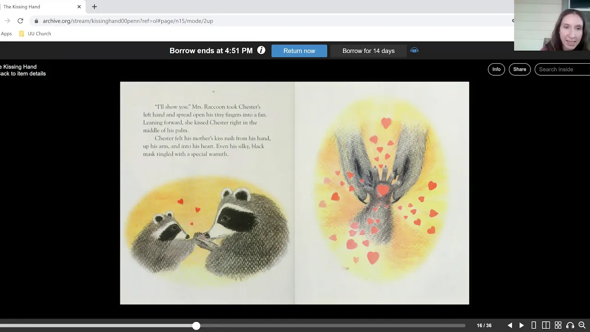Close The Kissing Hand tab
The image size is (590, 332).
tap(79, 6)
